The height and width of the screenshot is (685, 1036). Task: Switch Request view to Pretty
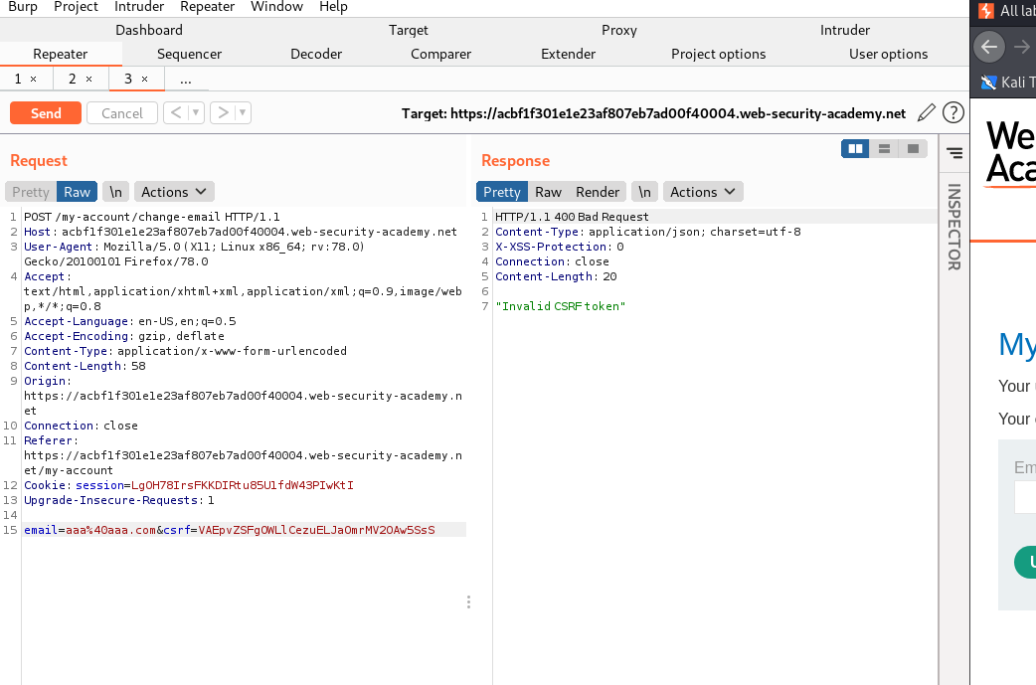pyautogui.click(x=31, y=192)
